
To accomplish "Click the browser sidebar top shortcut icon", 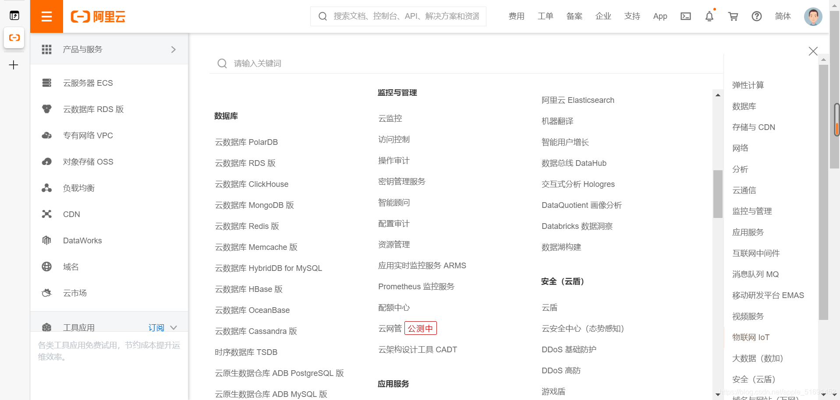I will [14, 16].
